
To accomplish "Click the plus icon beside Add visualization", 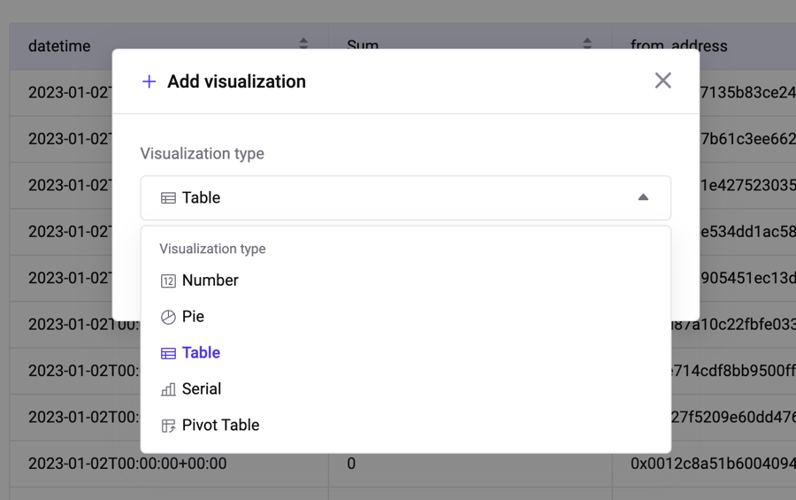I will (149, 81).
